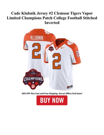Open the National Champions patch graphic

click(x=33, y=79)
